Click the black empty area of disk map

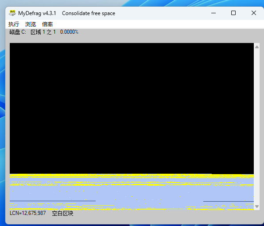click(x=132, y=108)
